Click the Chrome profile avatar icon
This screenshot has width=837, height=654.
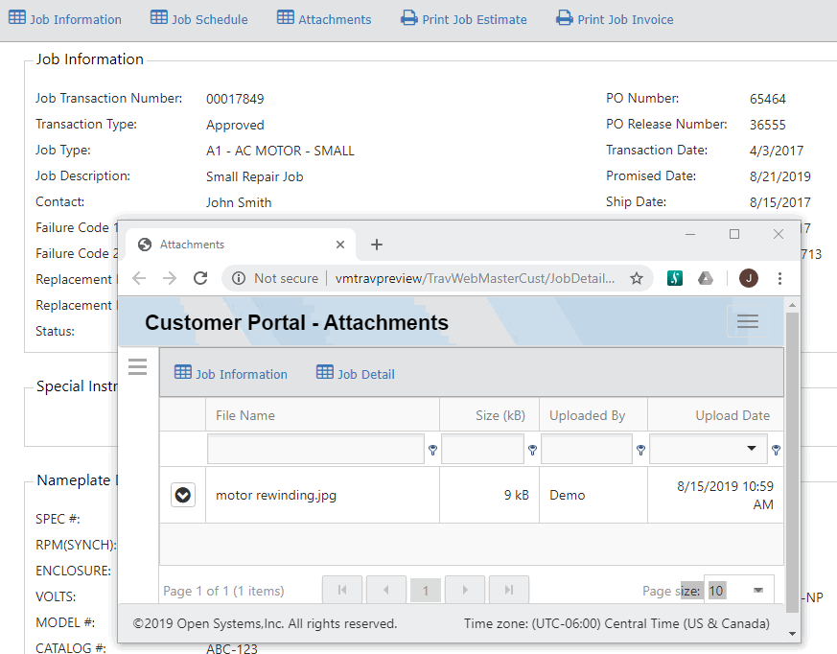[749, 278]
